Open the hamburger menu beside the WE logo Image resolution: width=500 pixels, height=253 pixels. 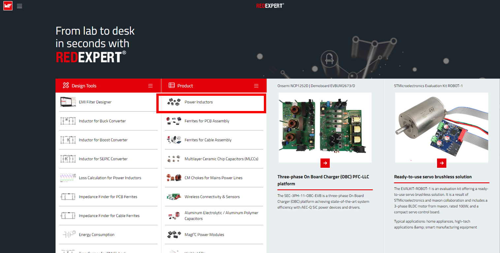tap(19, 6)
